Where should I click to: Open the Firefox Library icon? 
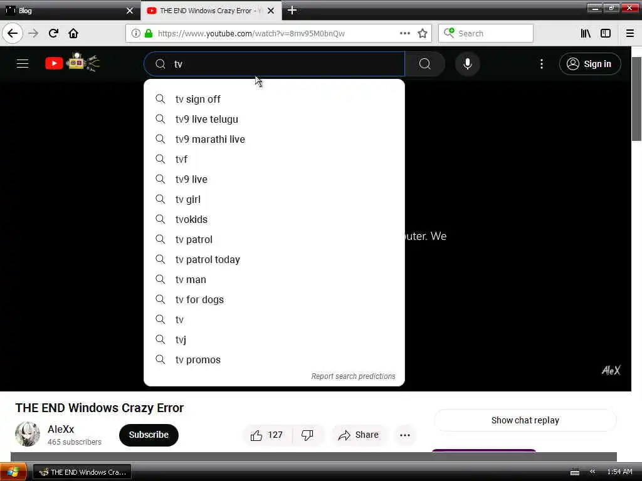point(586,33)
